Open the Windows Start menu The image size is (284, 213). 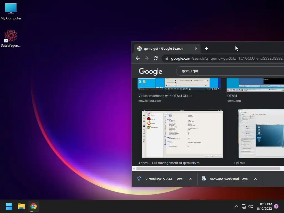tap(9, 206)
